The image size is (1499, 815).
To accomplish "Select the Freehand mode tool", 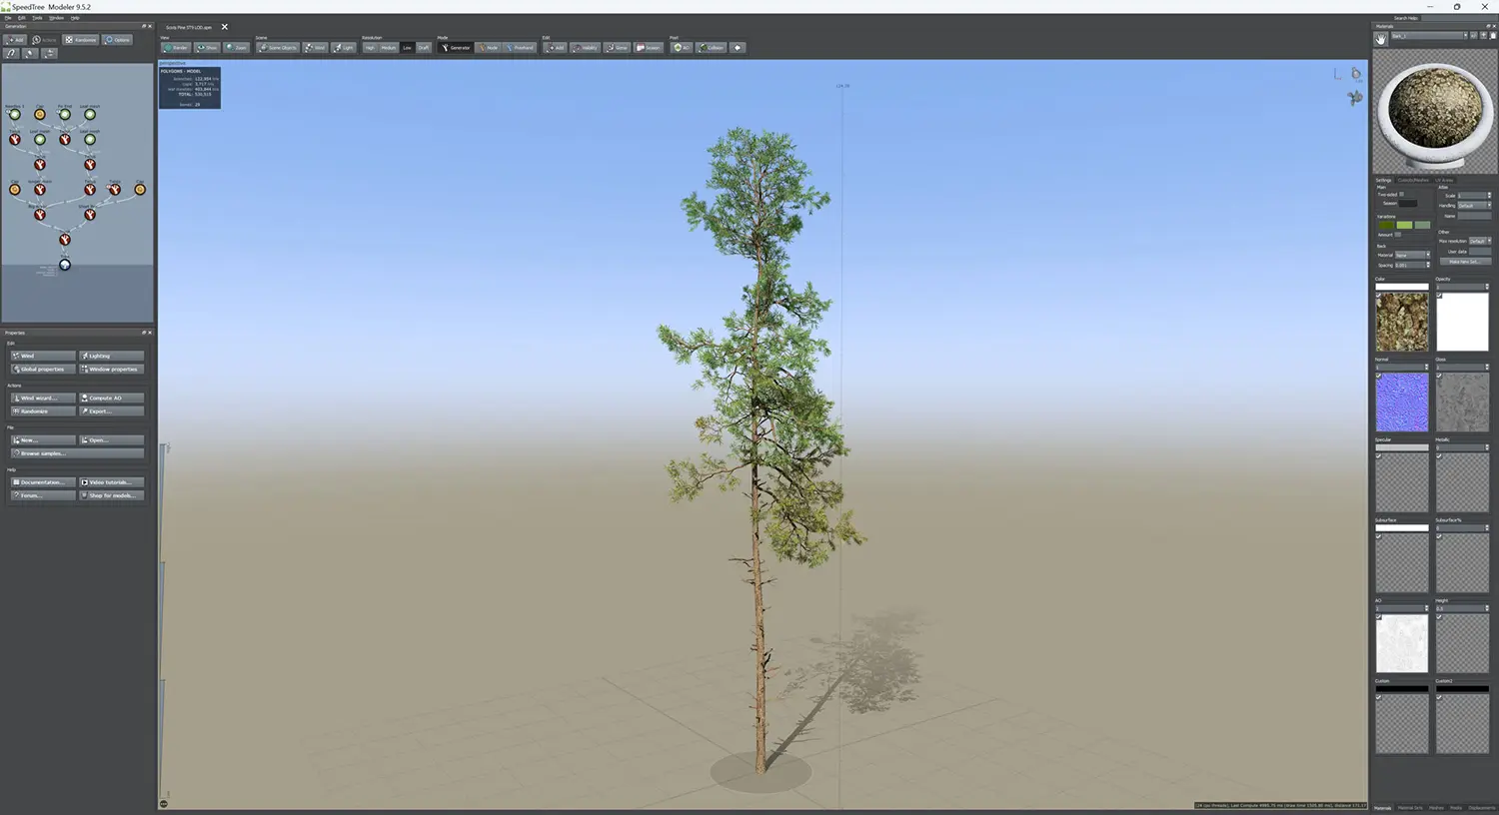I will click(520, 48).
